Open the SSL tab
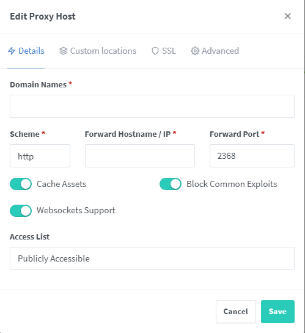Viewport: 305px width, 333px height. 164,51
